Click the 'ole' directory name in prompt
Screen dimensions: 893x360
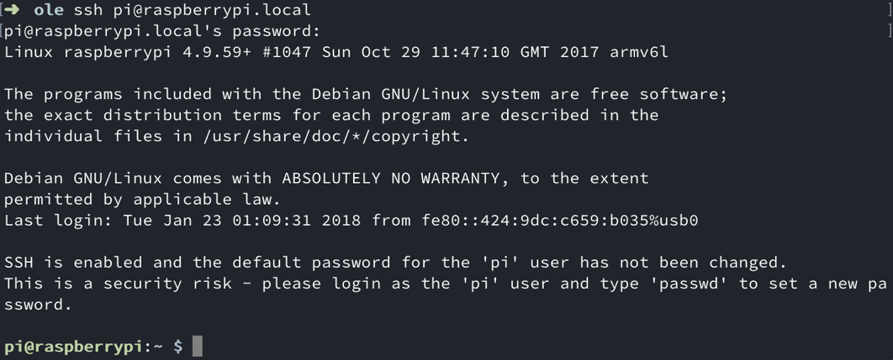coord(49,10)
